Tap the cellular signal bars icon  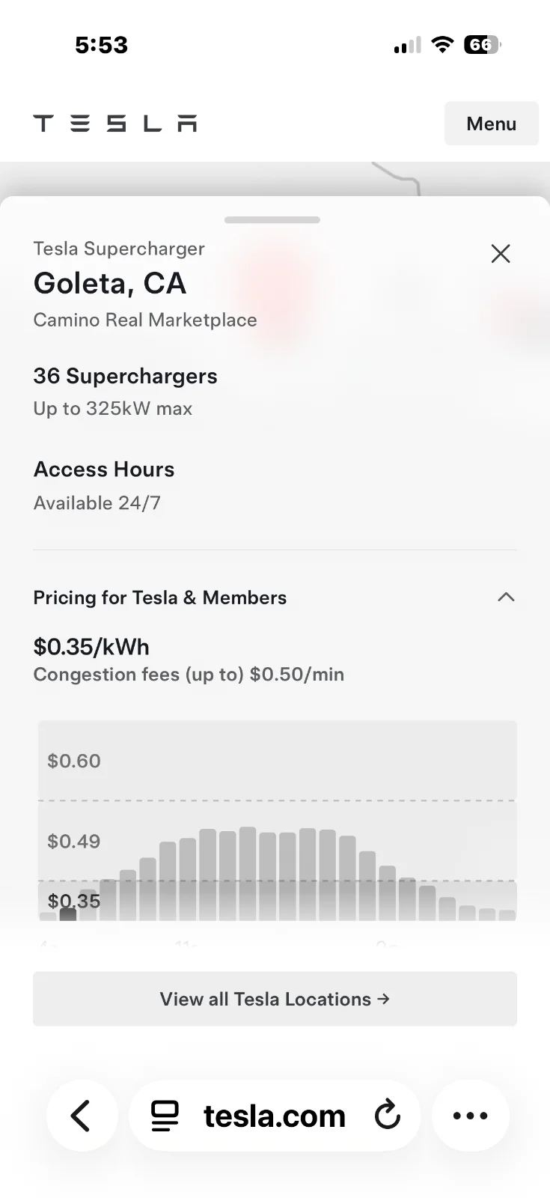(x=407, y=46)
